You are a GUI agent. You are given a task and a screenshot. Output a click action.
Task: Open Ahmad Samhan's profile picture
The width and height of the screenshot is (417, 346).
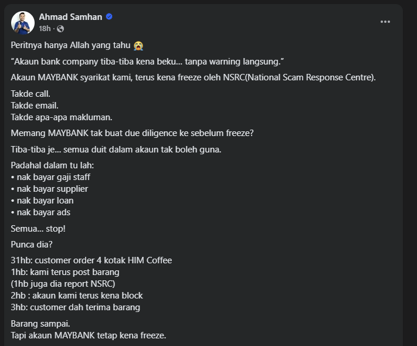point(23,22)
